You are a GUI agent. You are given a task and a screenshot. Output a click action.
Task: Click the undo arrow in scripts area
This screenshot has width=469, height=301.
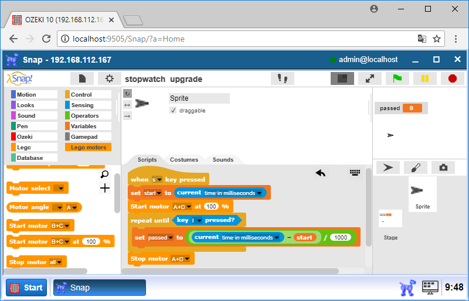[x=321, y=173]
